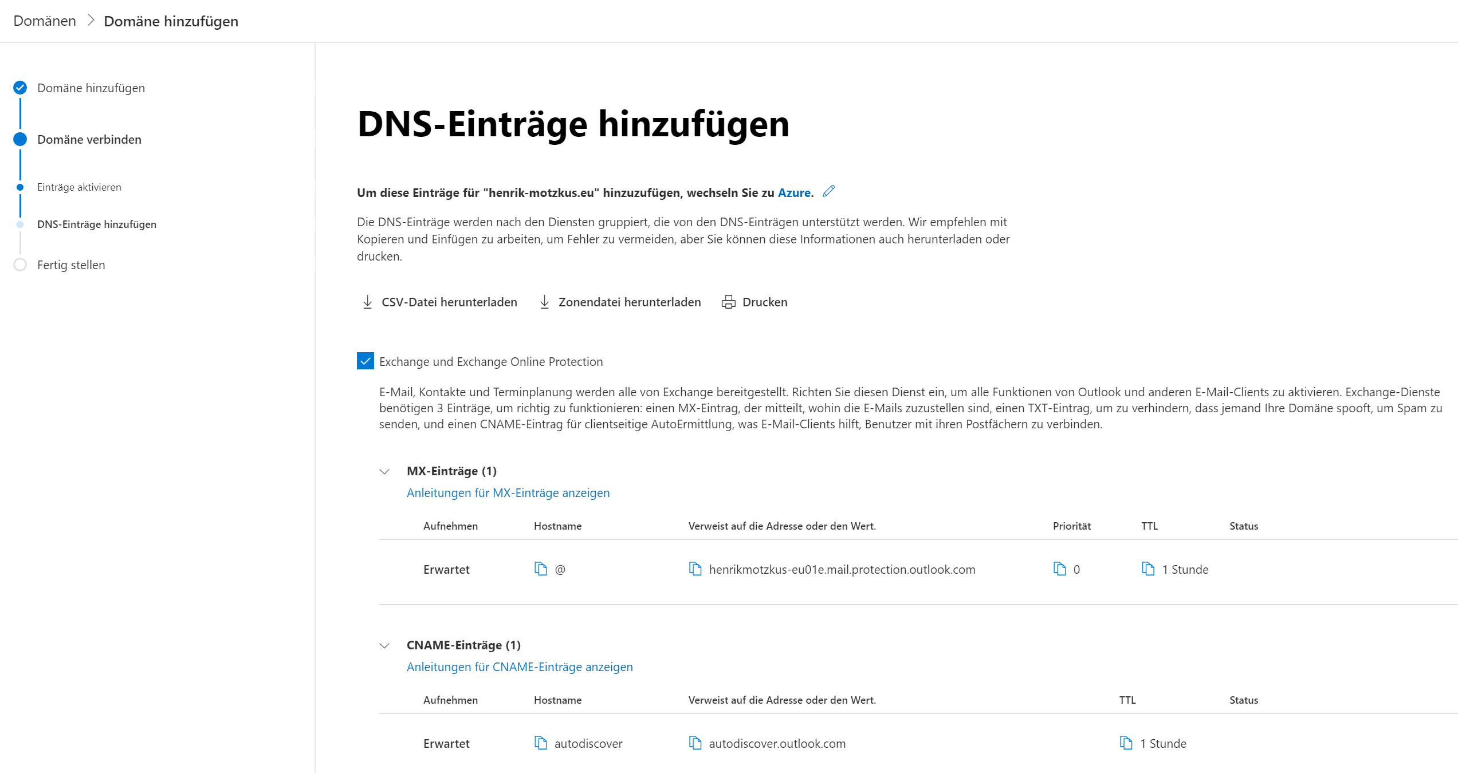Open Anleitungen für MX-Einträge anzeigen
Image resolution: width=1458 pixels, height=773 pixels.
(508, 492)
